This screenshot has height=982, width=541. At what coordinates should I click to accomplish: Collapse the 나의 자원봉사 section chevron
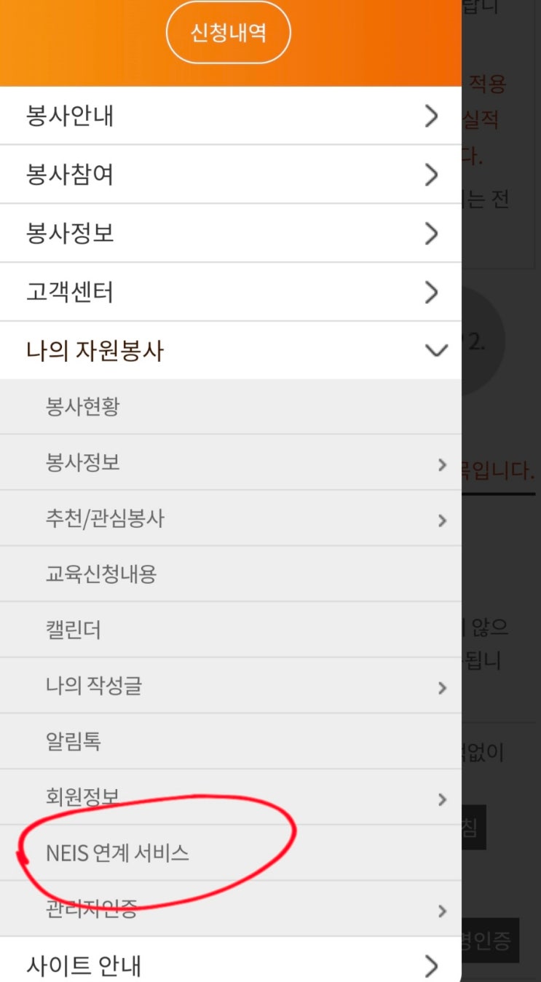435,351
